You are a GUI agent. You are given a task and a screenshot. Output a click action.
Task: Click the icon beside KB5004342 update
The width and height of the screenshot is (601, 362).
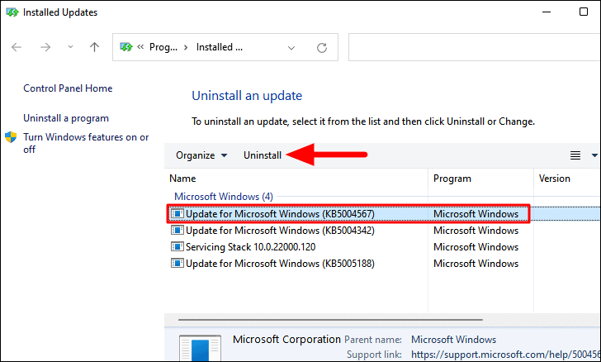[177, 230]
